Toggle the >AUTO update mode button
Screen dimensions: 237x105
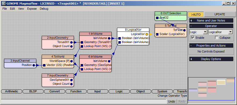tap(196, 14)
